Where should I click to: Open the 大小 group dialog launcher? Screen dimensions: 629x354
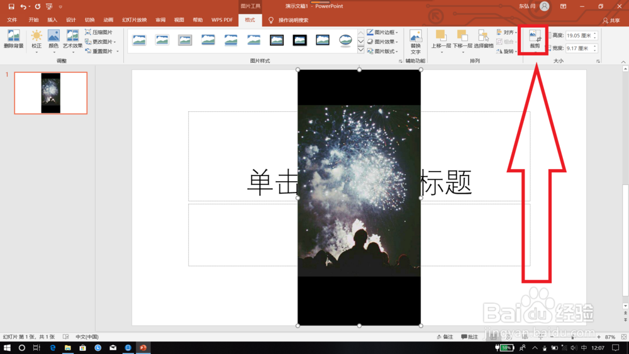tap(598, 62)
